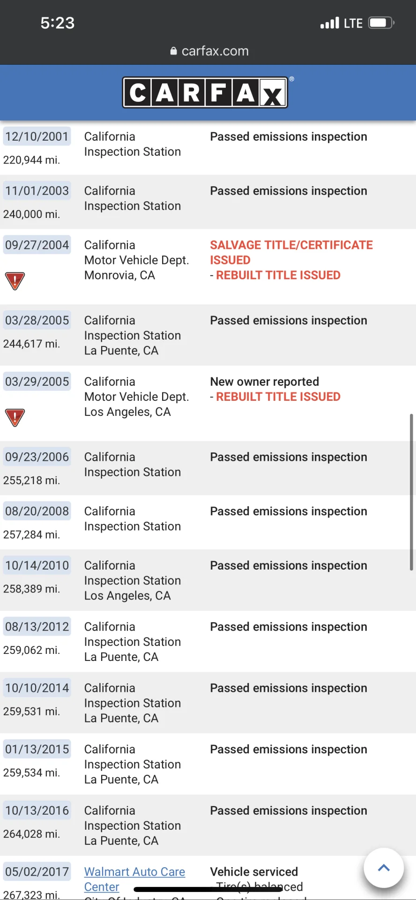Select the 03/29/2005 date badge

point(37,382)
